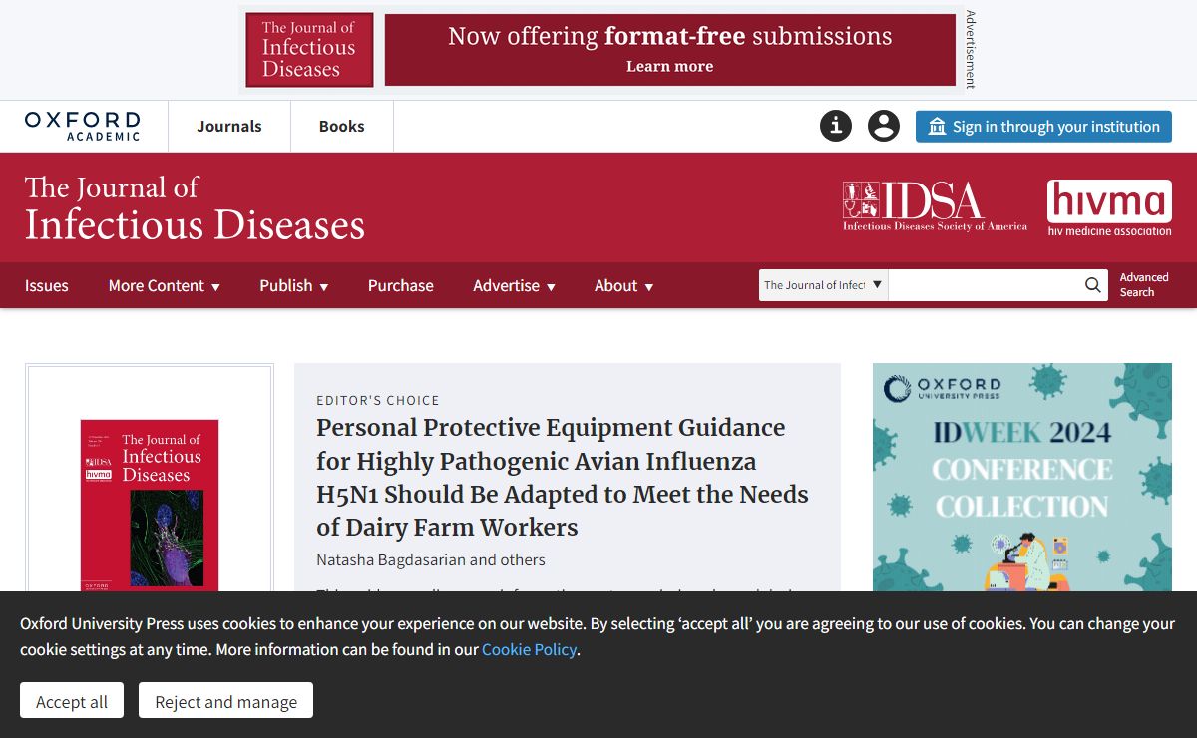Open the Purchase menu item

pyautogui.click(x=401, y=285)
